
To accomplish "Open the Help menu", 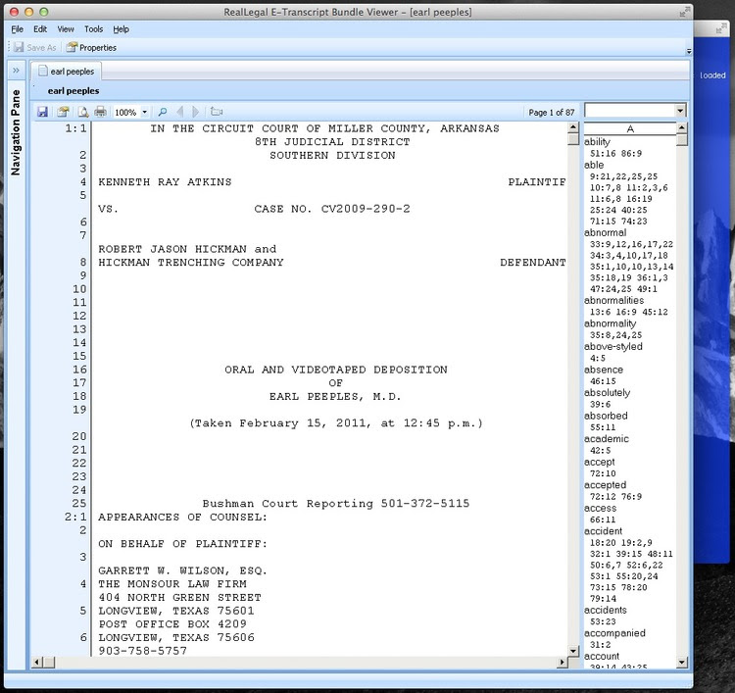I will pyautogui.click(x=121, y=29).
